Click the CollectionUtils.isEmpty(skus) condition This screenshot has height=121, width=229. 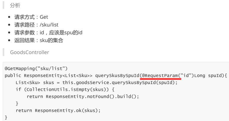tap(69, 89)
